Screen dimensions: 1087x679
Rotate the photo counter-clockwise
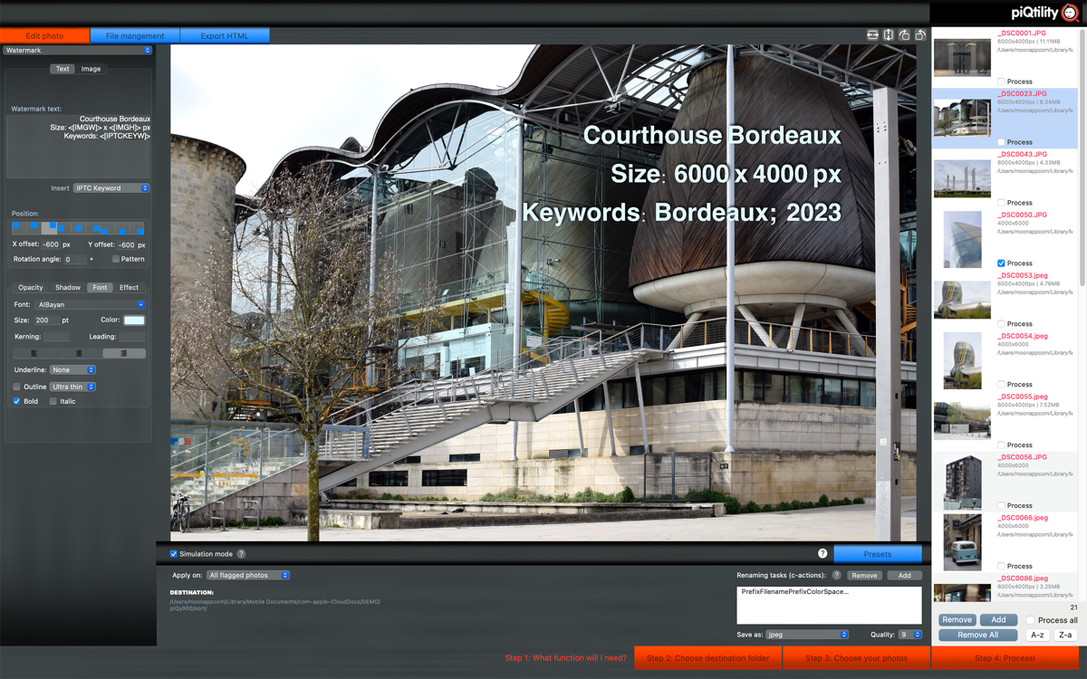pyautogui.click(x=920, y=34)
